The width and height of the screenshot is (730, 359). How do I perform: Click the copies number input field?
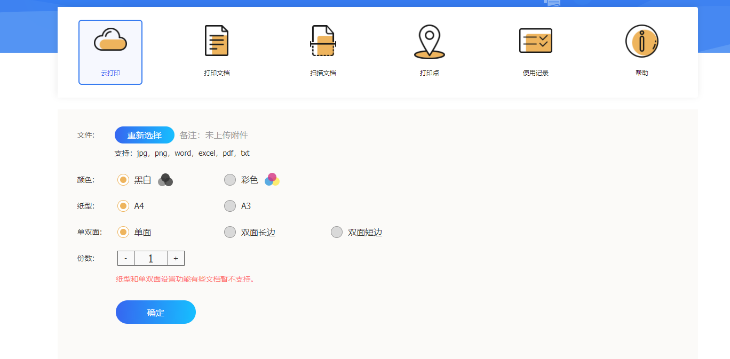pyautogui.click(x=150, y=258)
